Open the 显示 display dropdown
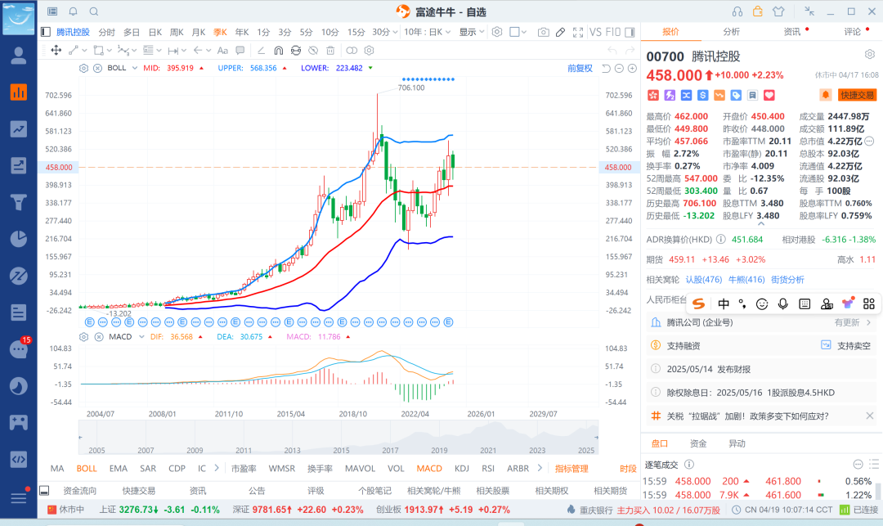 click(472, 32)
